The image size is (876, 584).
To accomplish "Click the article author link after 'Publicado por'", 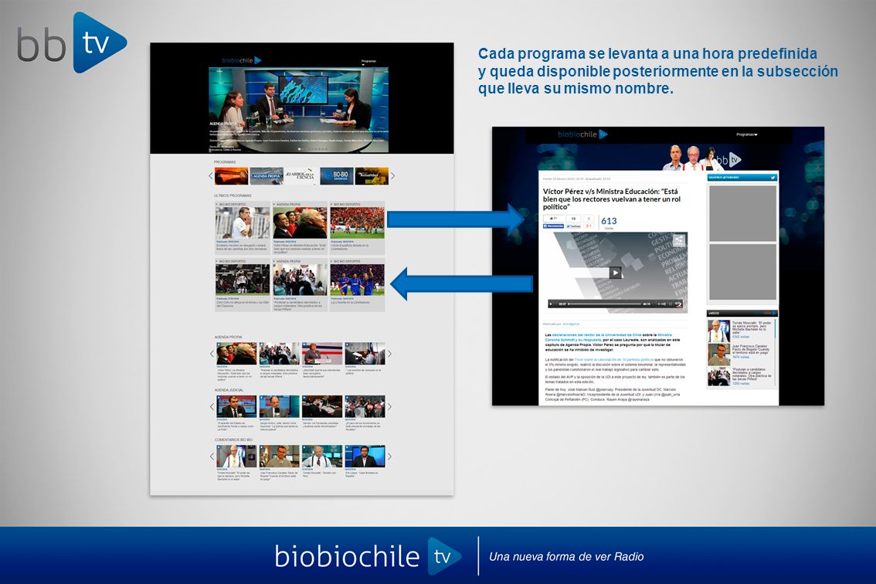I will [571, 324].
